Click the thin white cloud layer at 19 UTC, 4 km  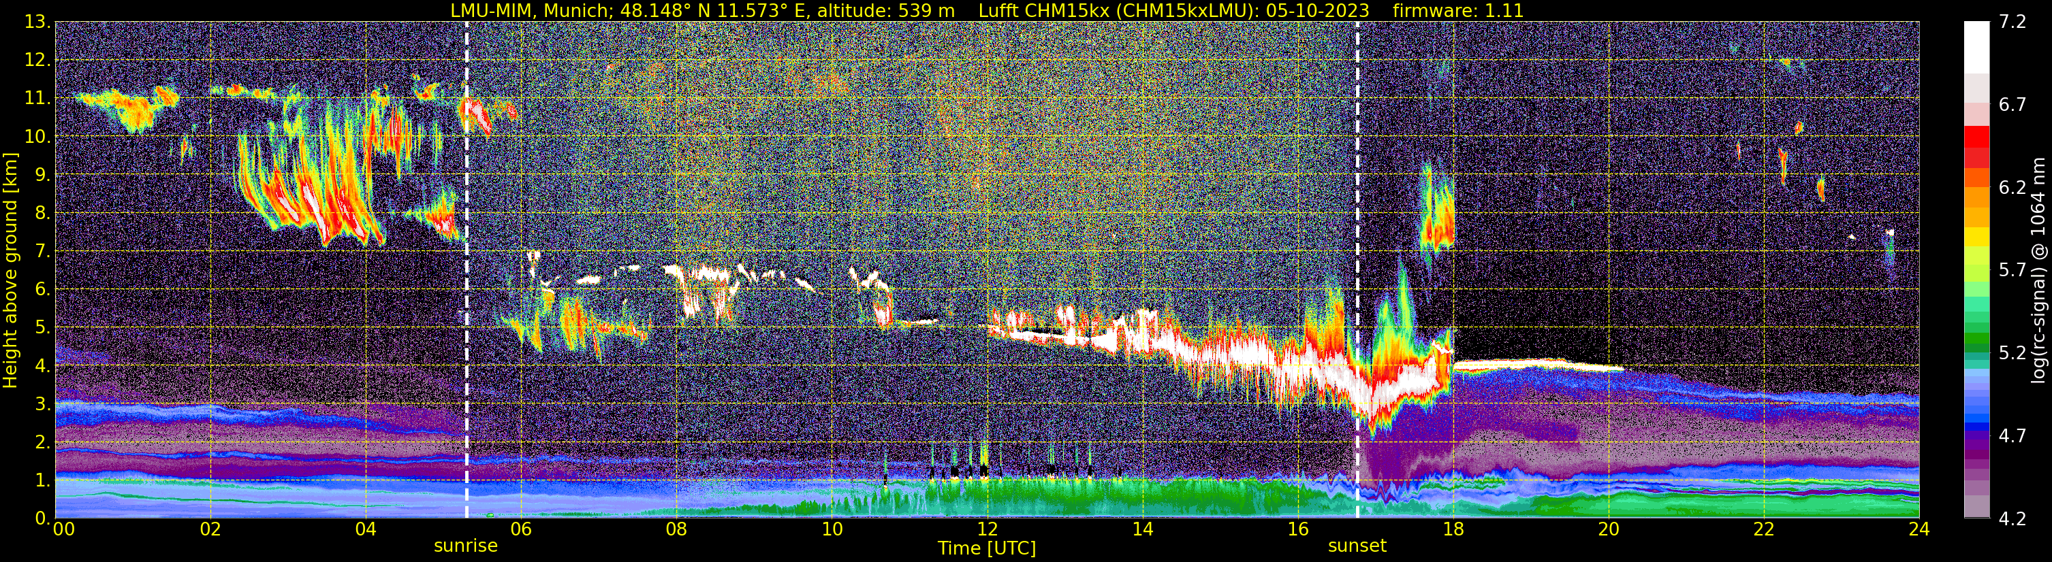(x=1537, y=365)
